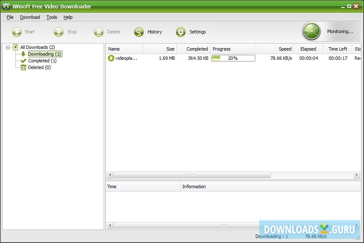364x243 pixels.
Task: Click the Stop download icon
Action: (58, 31)
